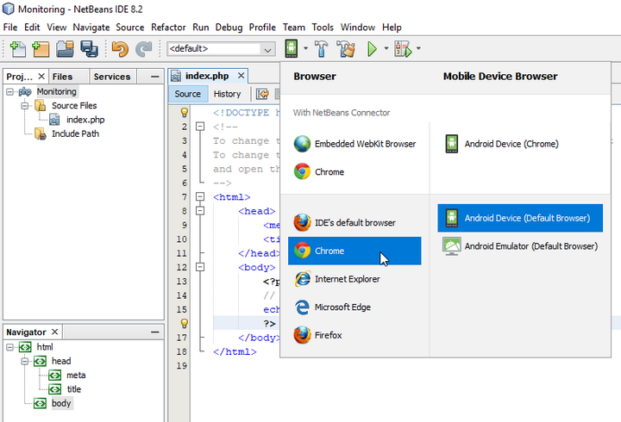
Task: Open the Android browser selector toolbar button
Action: pyautogui.click(x=292, y=48)
